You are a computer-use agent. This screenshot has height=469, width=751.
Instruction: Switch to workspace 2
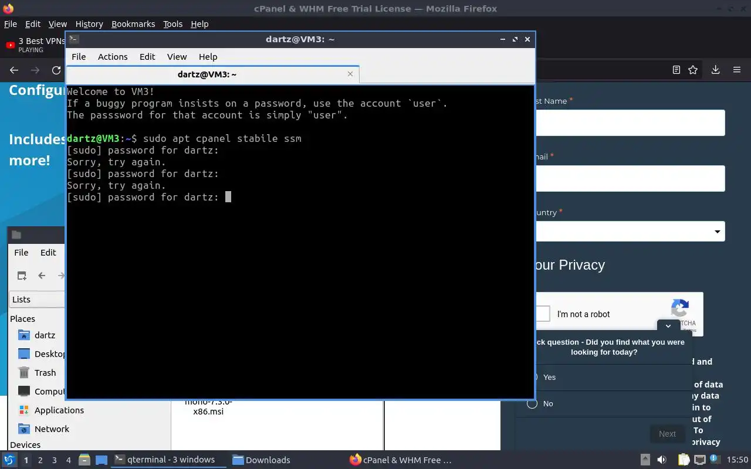40,460
